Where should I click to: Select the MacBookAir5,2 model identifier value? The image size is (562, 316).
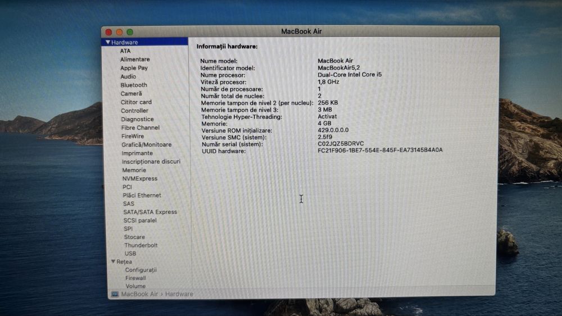[339, 68]
